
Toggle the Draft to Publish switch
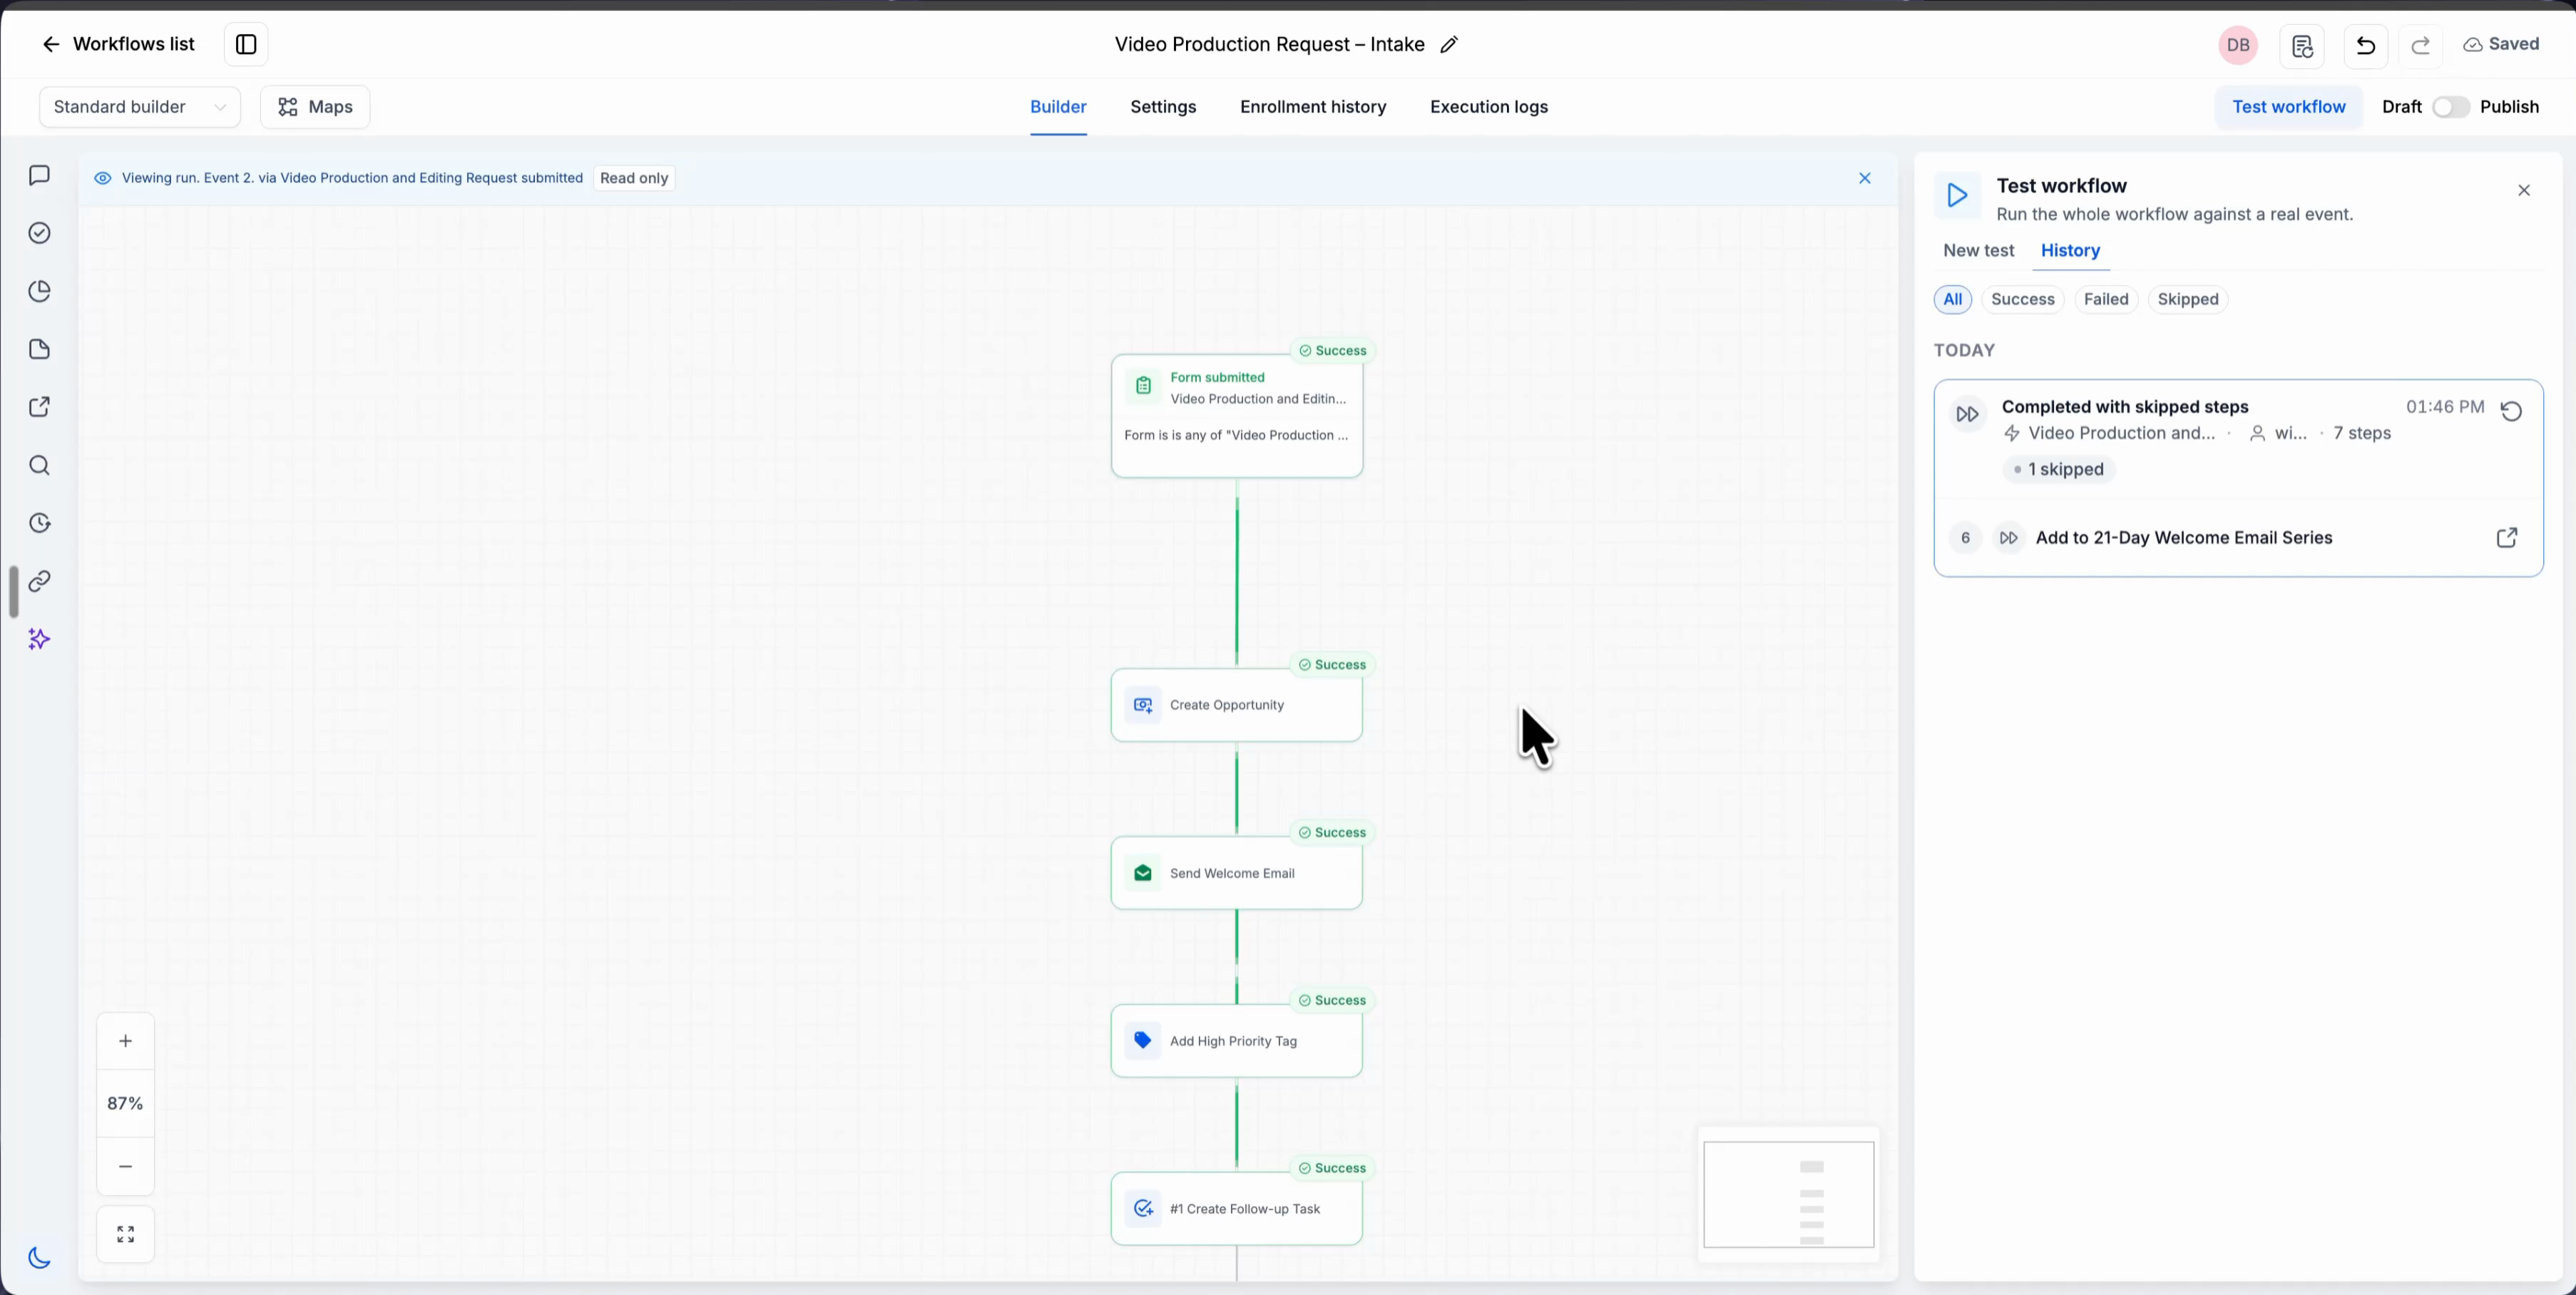tap(2450, 107)
